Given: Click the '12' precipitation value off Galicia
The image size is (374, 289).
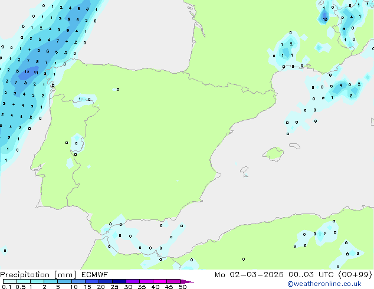Looking at the screenshot, I should click(x=27, y=71).
